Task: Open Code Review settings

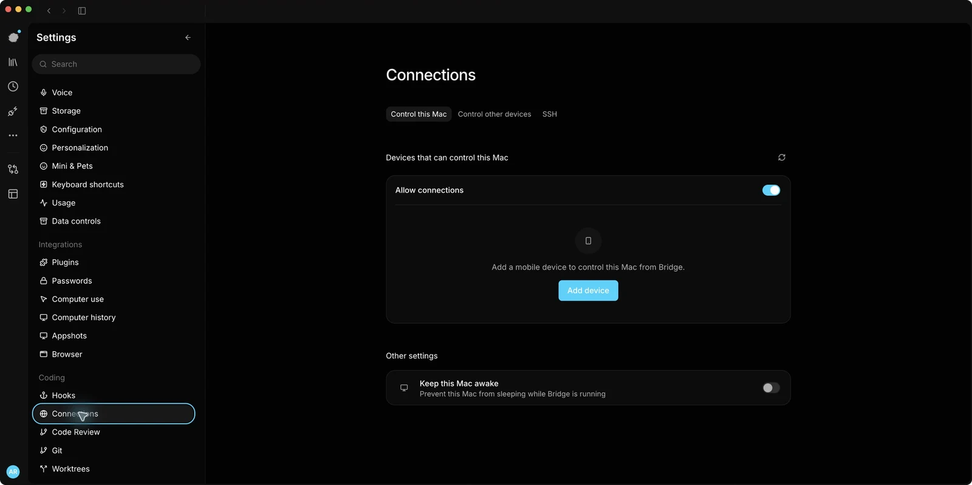Action: pyautogui.click(x=114, y=432)
